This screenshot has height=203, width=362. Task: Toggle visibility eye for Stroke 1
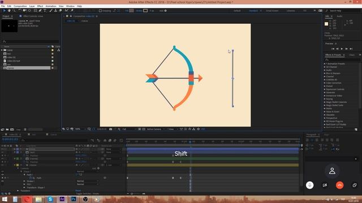click(x=2, y=181)
